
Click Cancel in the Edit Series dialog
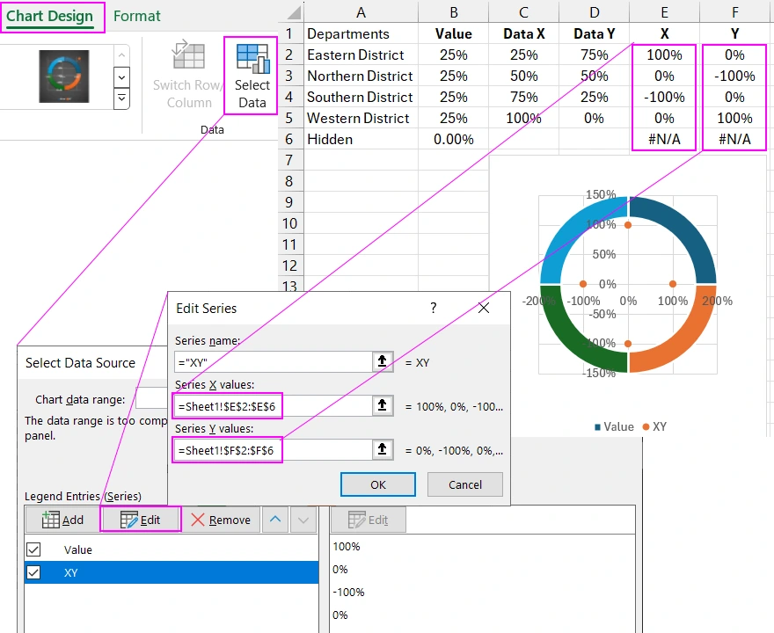465,484
